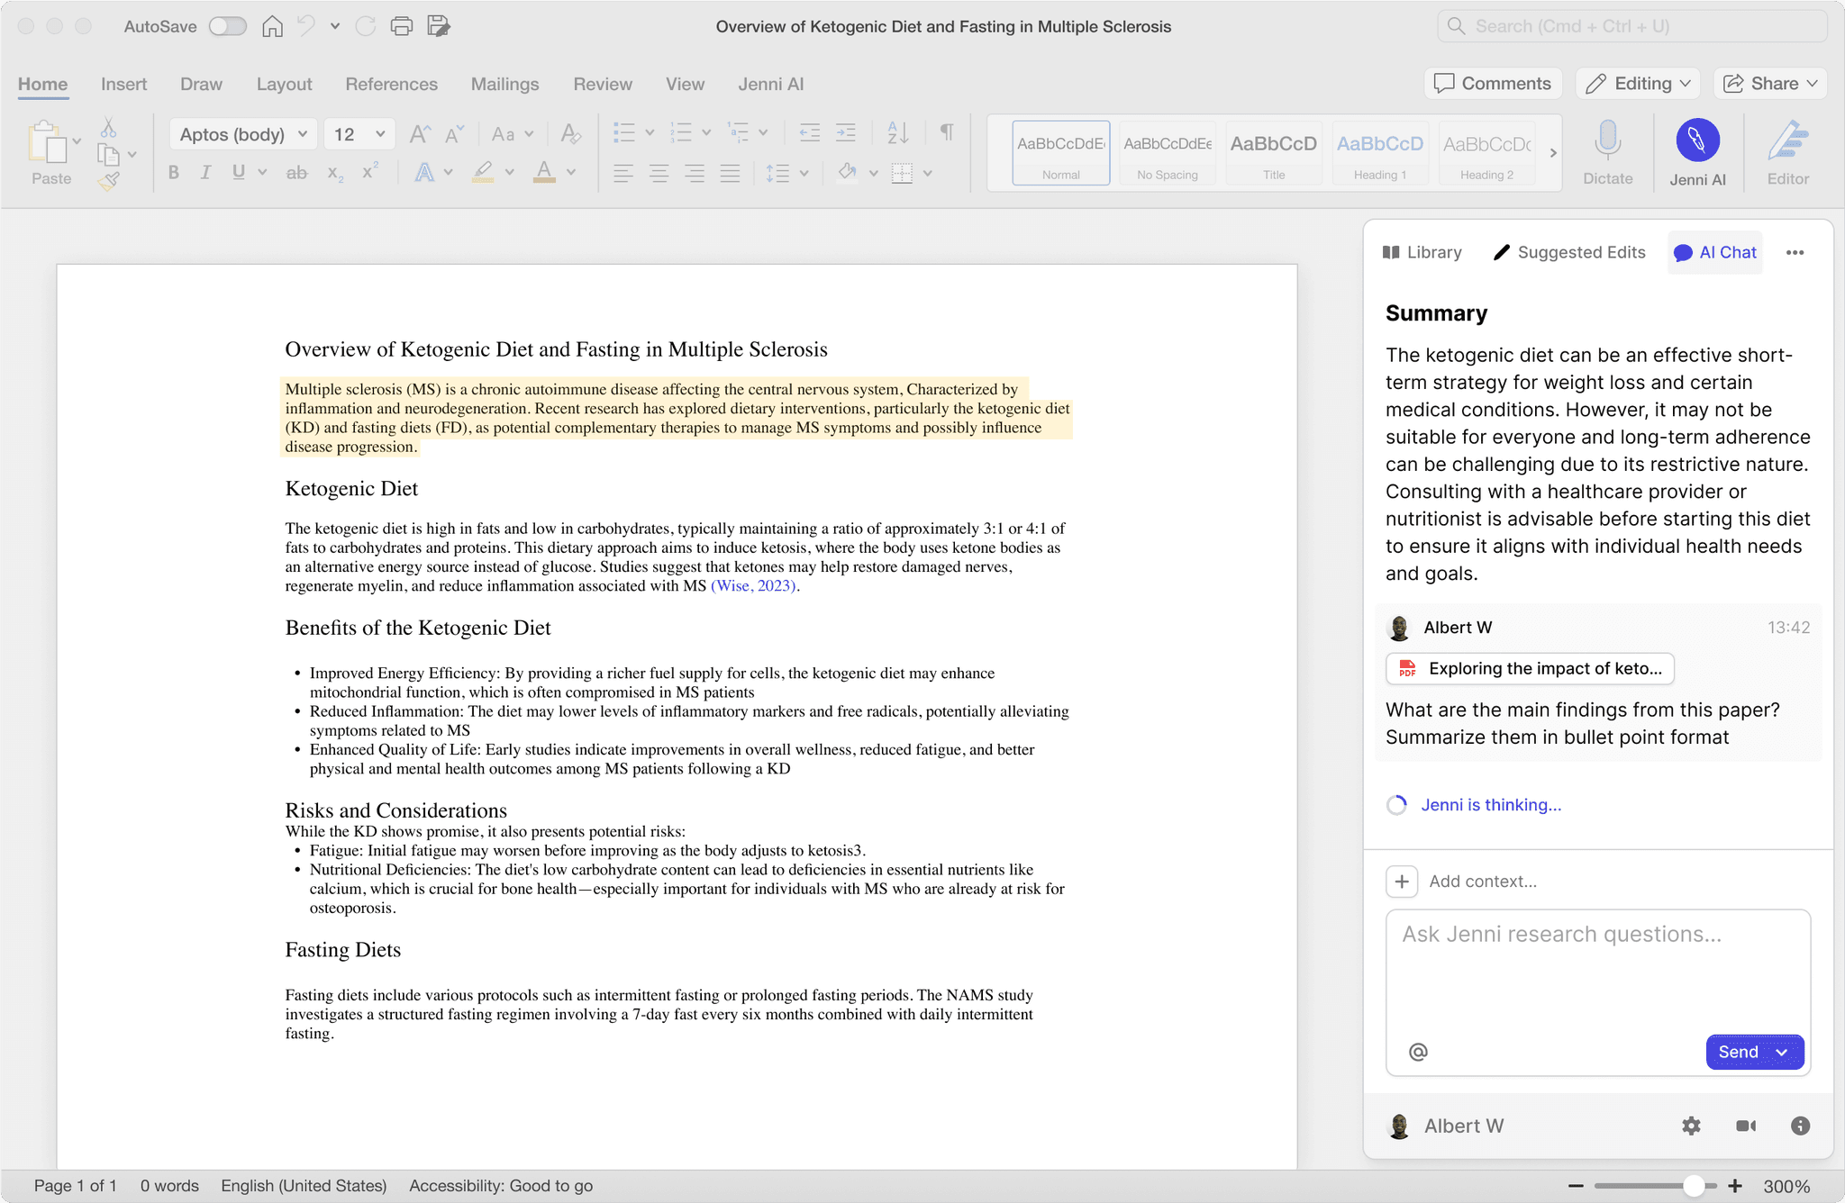1845x1203 pixels.
Task: Click the video camera icon in footer
Action: click(1746, 1126)
